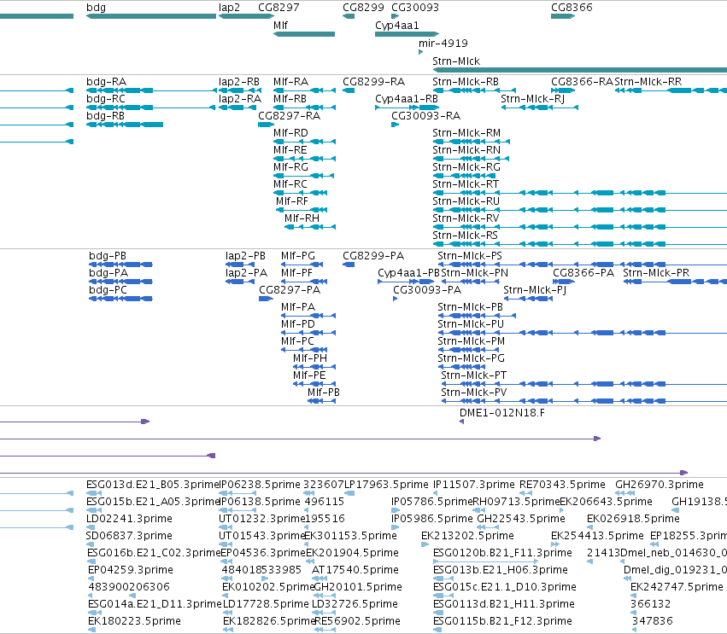
Task: Select transcript bdg-RC
Action: click(x=106, y=99)
